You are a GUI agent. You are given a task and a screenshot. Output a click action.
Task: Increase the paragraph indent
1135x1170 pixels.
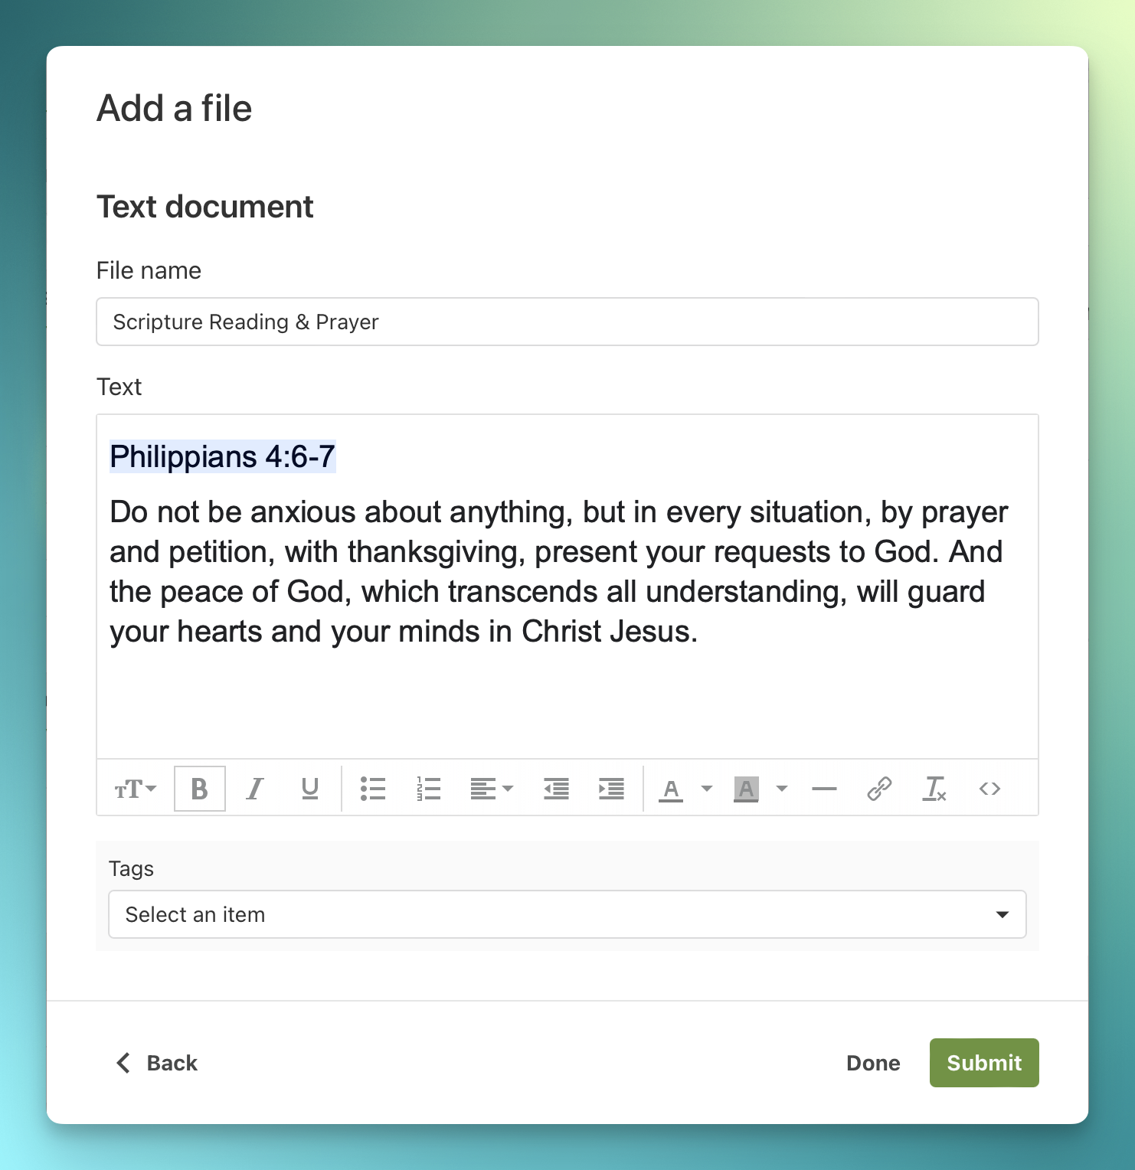611,789
